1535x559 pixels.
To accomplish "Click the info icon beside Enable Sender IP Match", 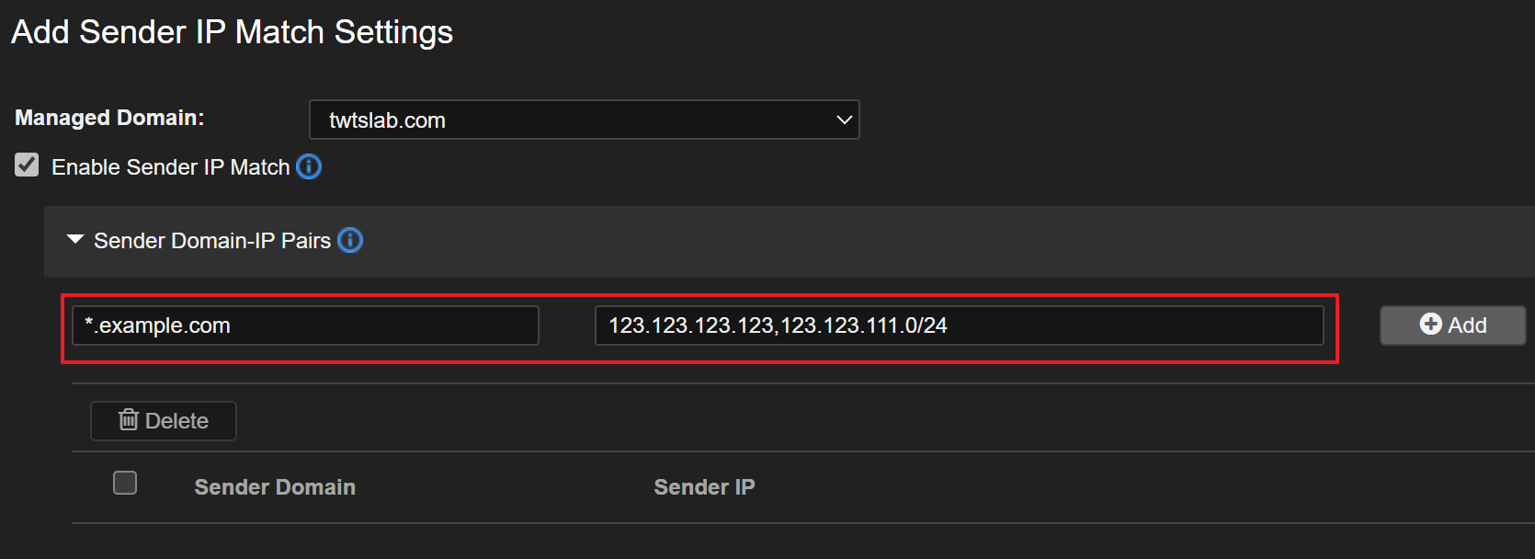I will [309, 167].
